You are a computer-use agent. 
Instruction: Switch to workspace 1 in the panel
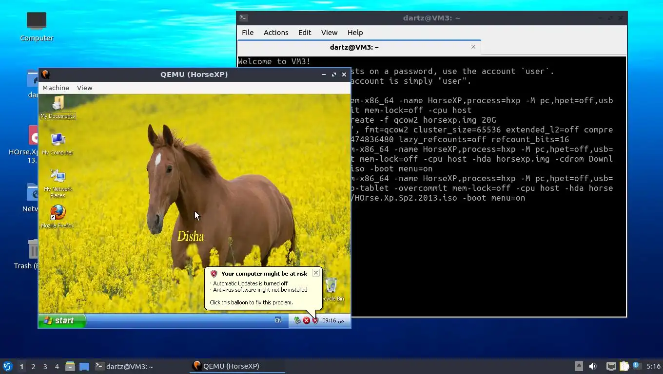coord(21,367)
